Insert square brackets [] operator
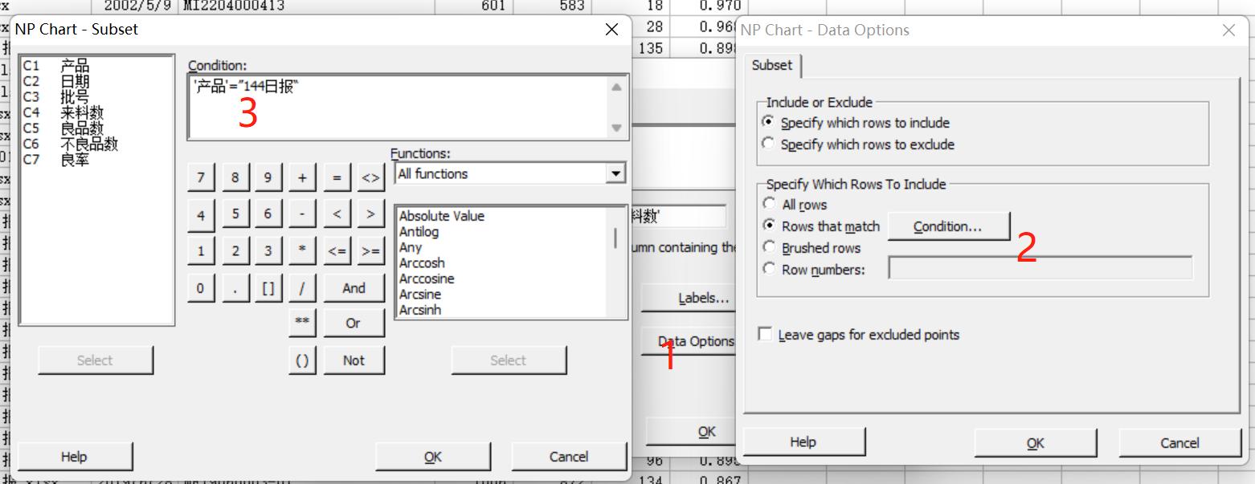 [268, 288]
